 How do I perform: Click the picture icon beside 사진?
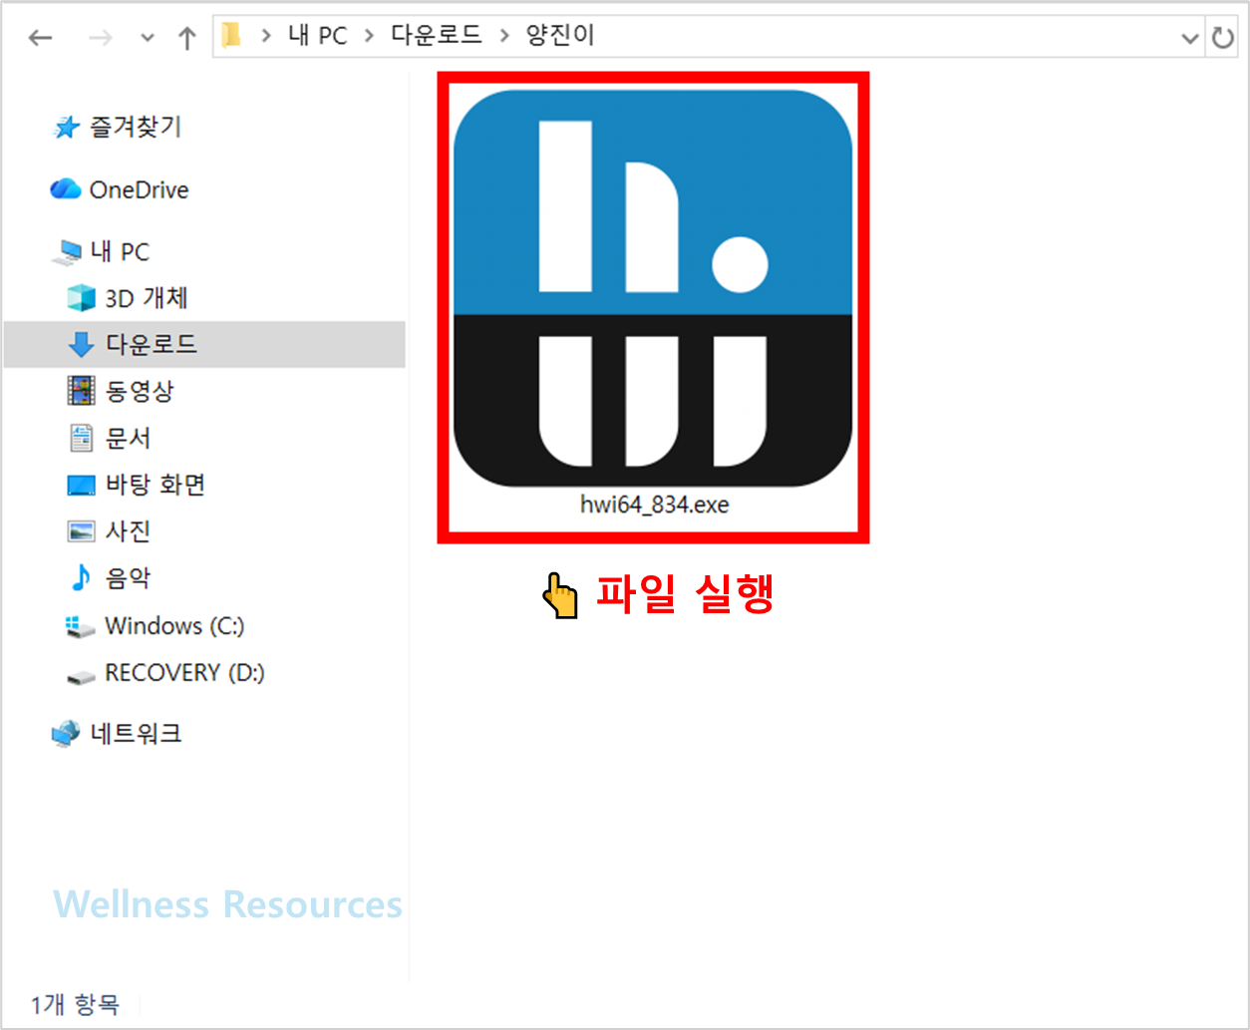(81, 531)
